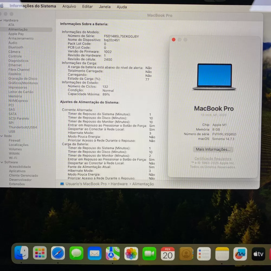Click the Capacidade Máxima value 89%
271x271 pixels.
pos(106,94)
